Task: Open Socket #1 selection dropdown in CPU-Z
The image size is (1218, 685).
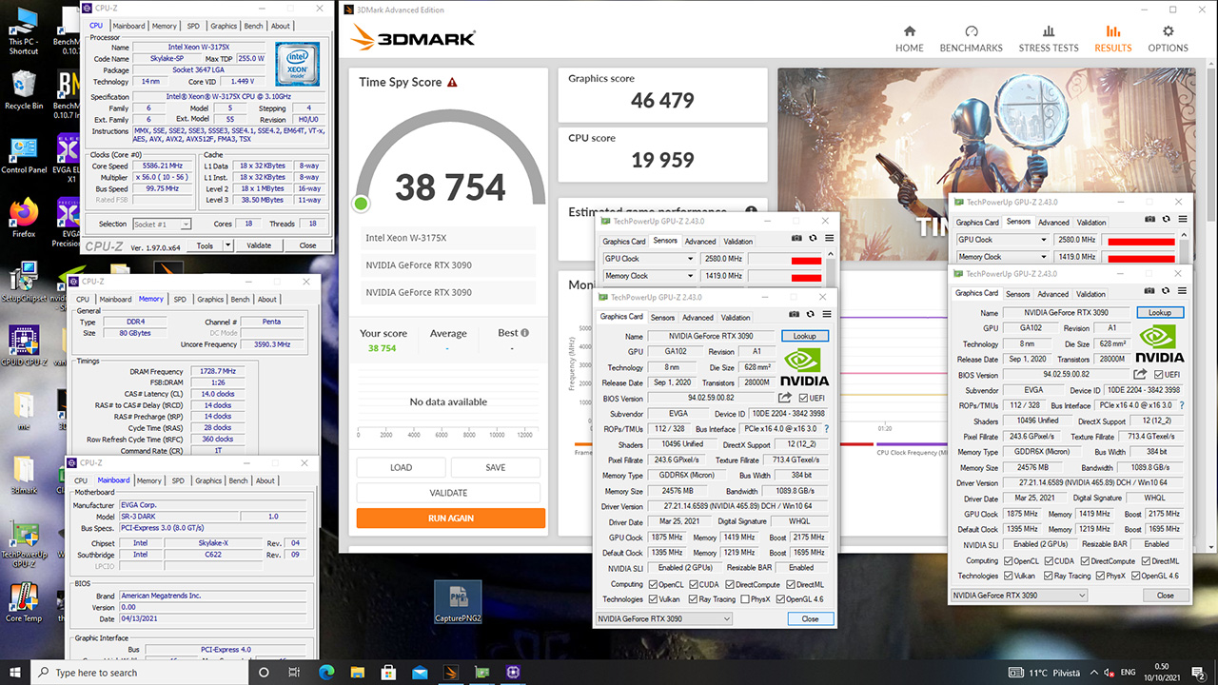Action: coord(160,225)
